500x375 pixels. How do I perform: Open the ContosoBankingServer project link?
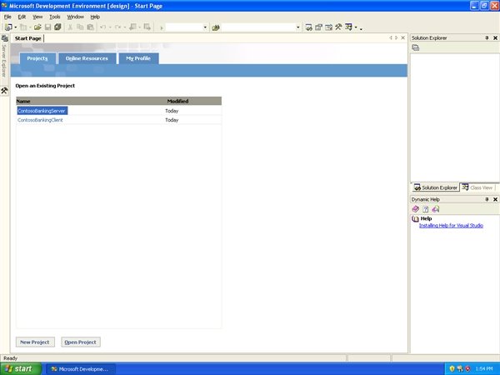click(42, 111)
